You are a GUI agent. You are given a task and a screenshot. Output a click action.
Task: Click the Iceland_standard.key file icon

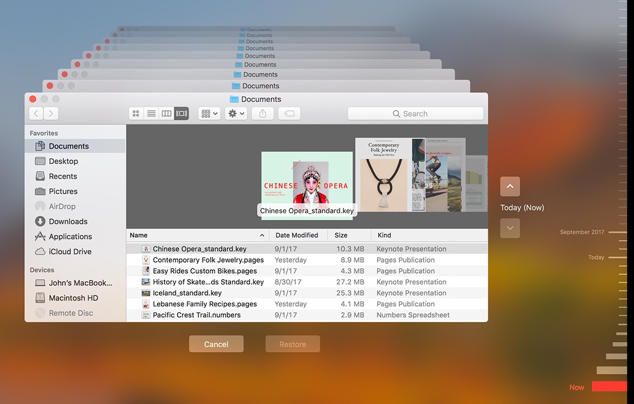tap(146, 293)
